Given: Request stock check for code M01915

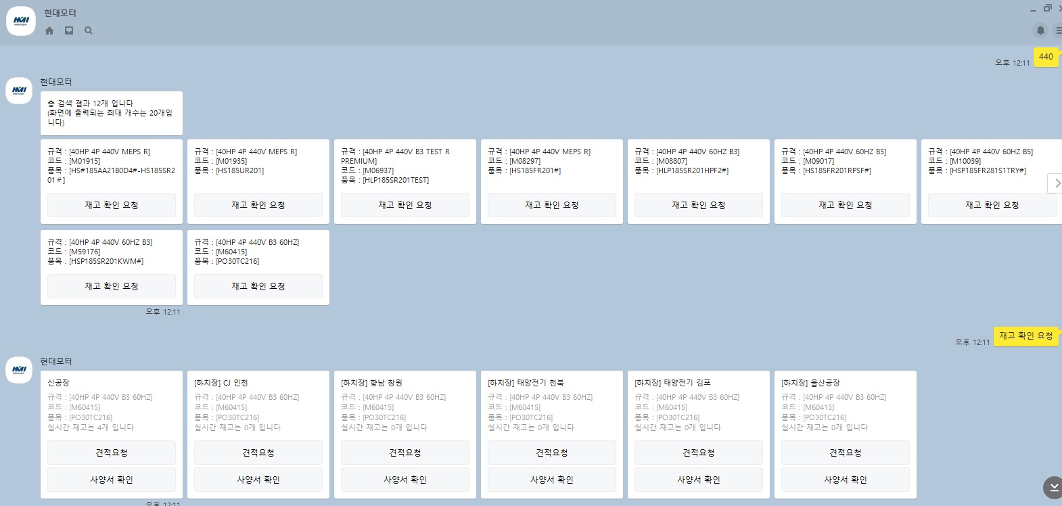Looking at the screenshot, I should tap(112, 205).
